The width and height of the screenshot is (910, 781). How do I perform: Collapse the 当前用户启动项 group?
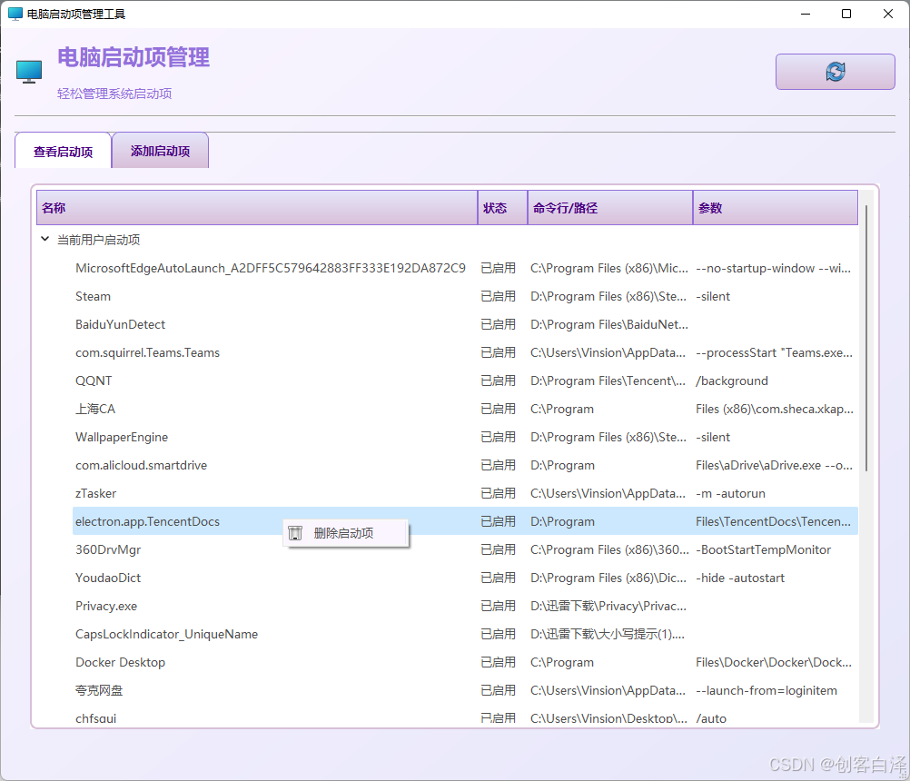[x=45, y=239]
